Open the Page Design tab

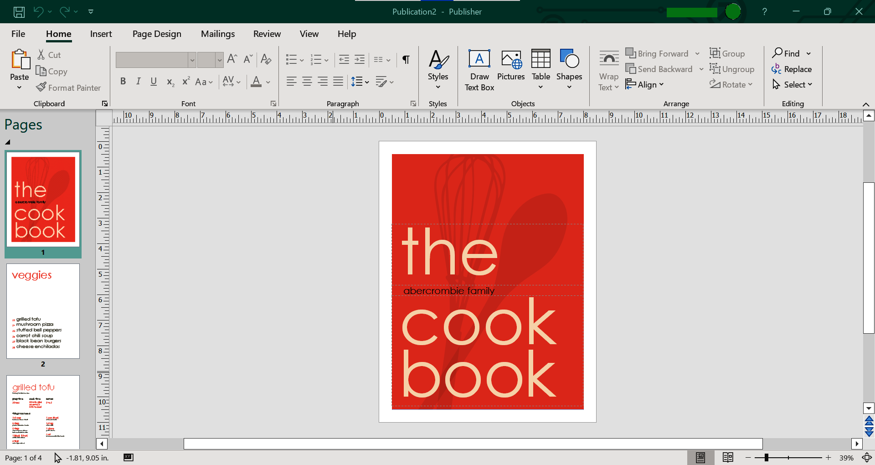157,34
